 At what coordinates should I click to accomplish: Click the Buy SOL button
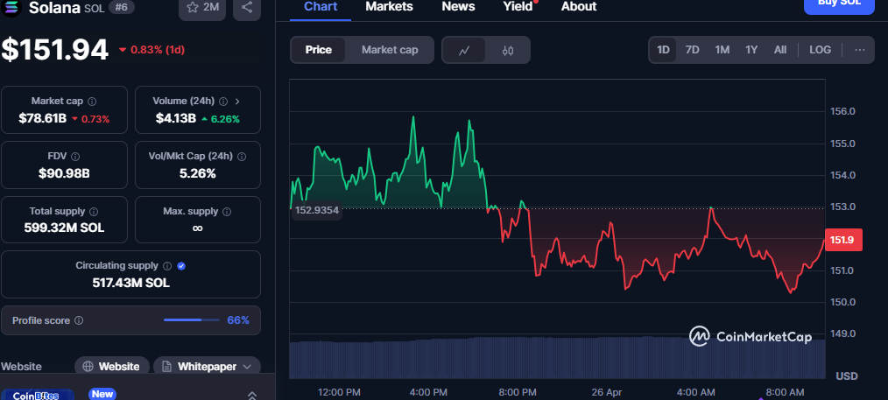tap(839, 5)
